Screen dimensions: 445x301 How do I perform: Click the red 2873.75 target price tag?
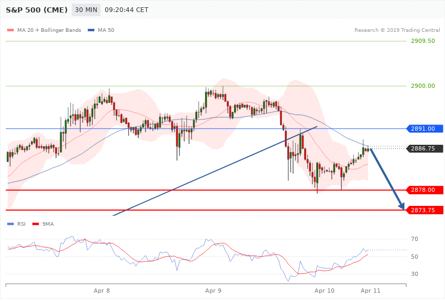(425, 210)
